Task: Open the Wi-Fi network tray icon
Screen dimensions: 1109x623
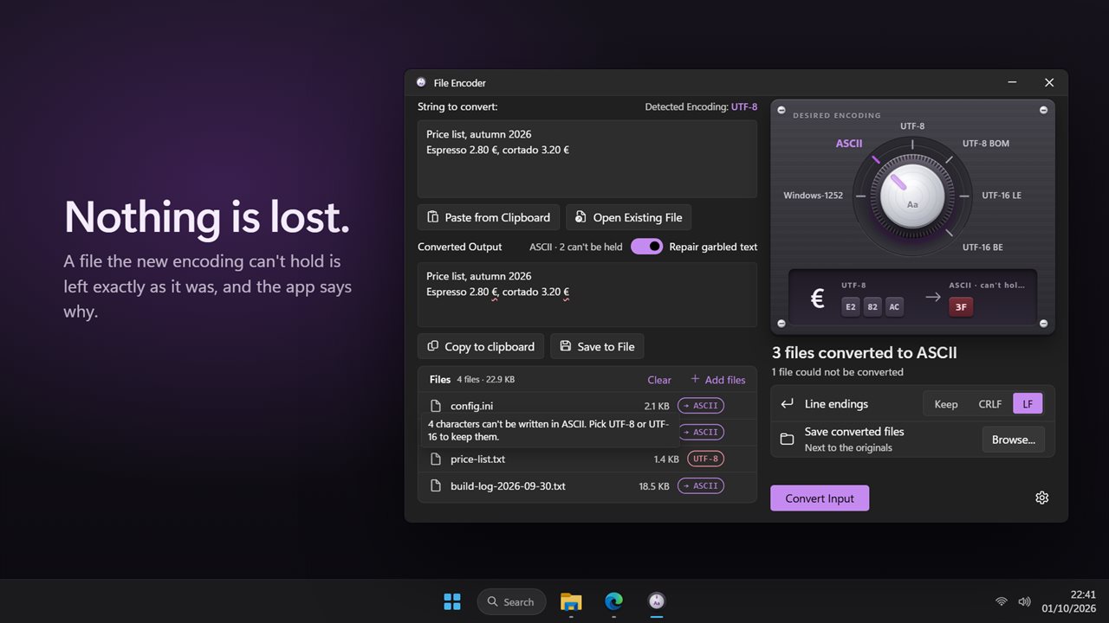Action: [1002, 601]
